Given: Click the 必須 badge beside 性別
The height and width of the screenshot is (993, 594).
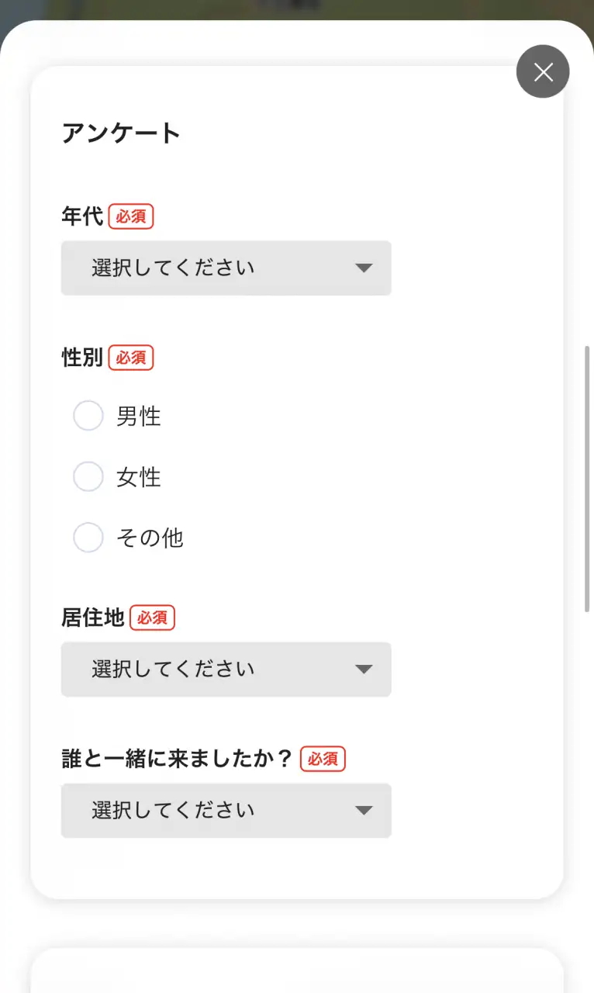Looking at the screenshot, I should click(131, 358).
